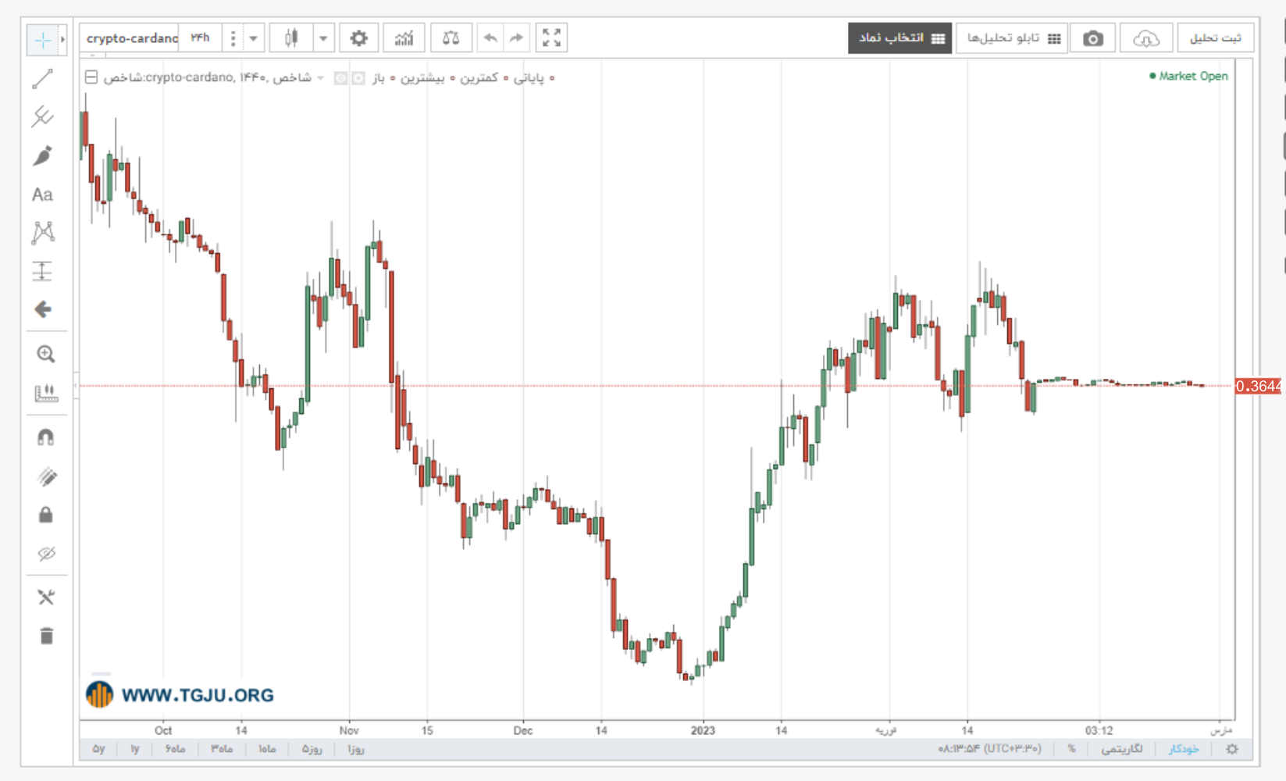Switch chart to fullscreen mode
1286x781 pixels.
pyautogui.click(x=551, y=37)
